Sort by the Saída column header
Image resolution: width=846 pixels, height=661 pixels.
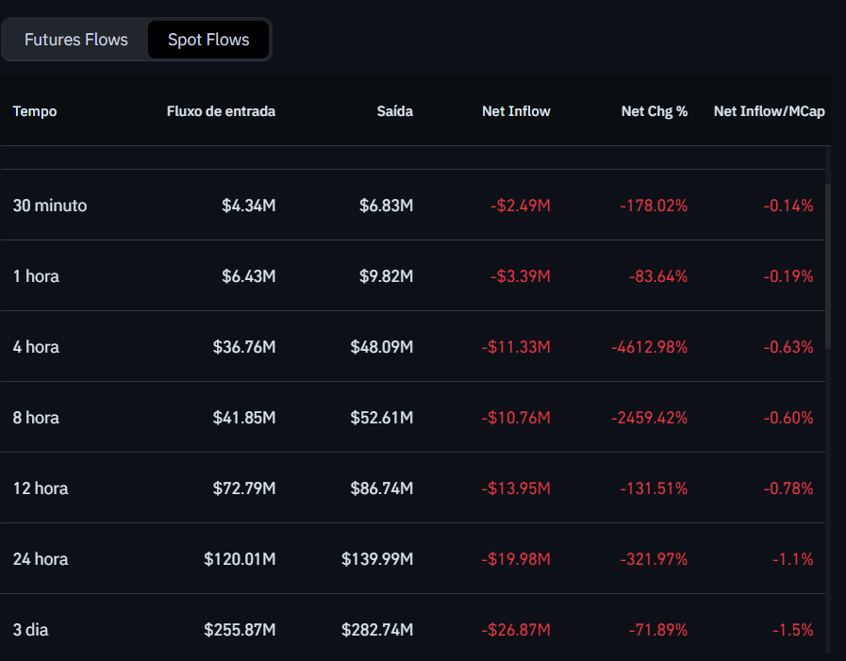click(394, 110)
